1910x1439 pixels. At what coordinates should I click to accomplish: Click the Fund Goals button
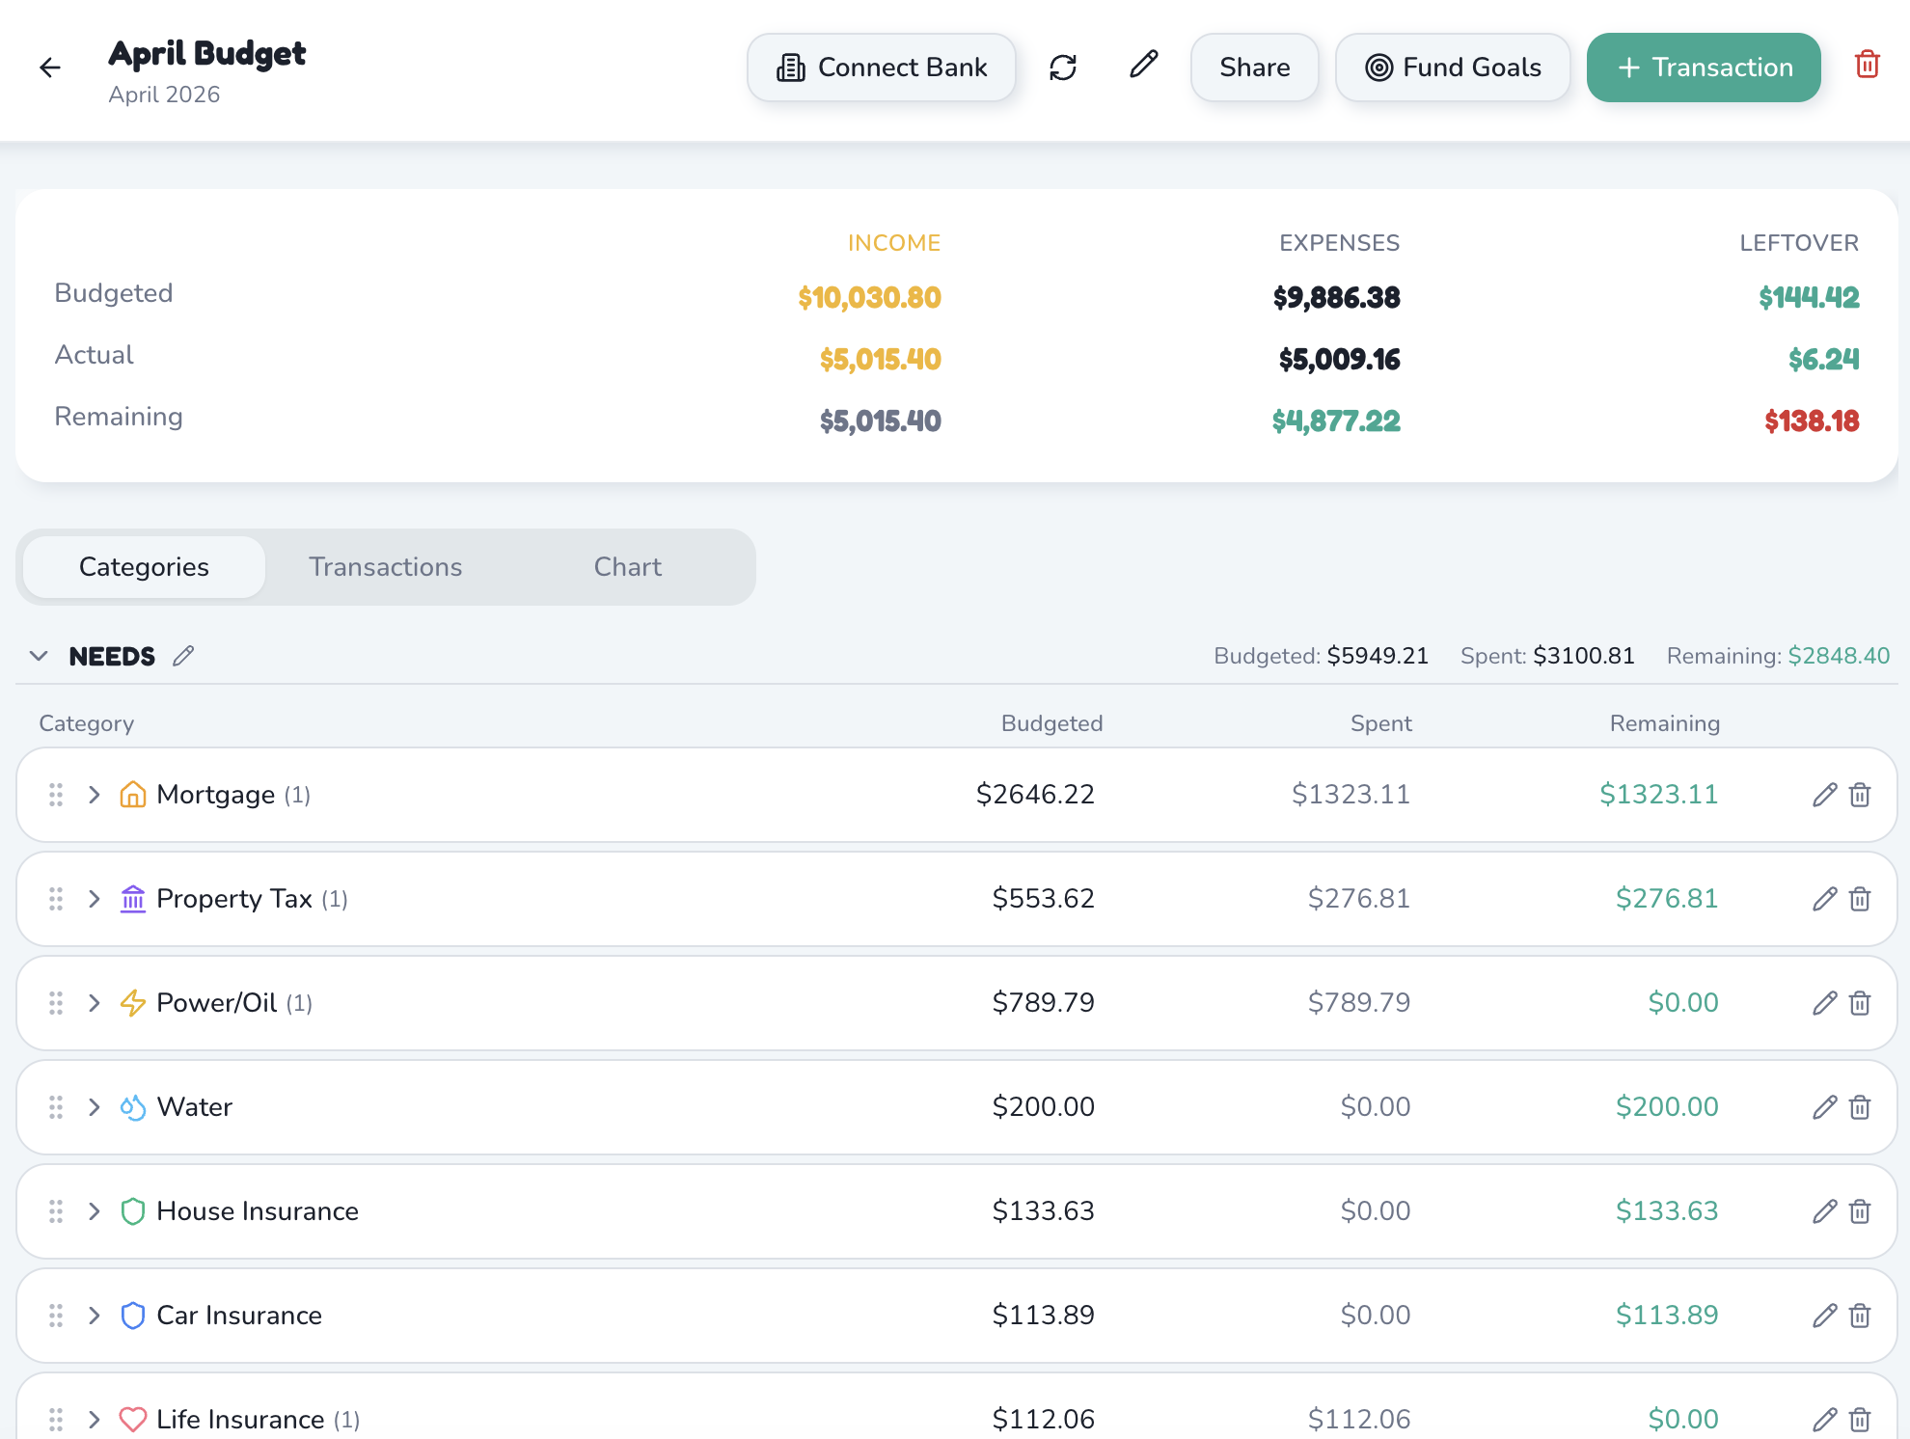pyautogui.click(x=1453, y=68)
